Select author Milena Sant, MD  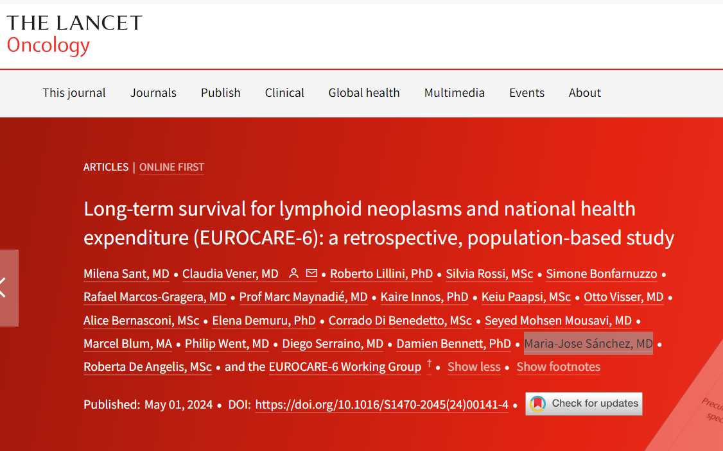point(126,274)
